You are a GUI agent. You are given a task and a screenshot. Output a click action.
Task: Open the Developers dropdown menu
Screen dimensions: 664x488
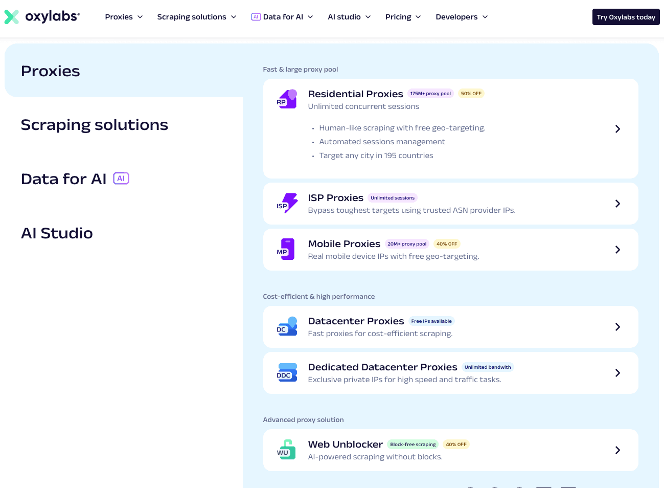(461, 17)
